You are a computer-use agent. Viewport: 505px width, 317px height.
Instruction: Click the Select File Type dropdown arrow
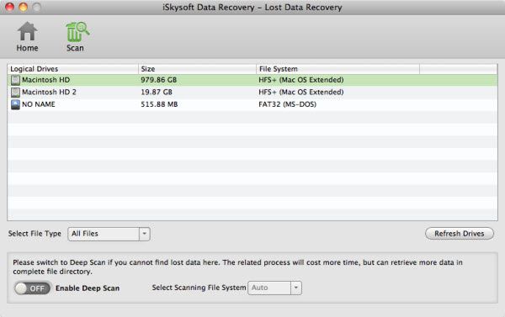click(145, 234)
